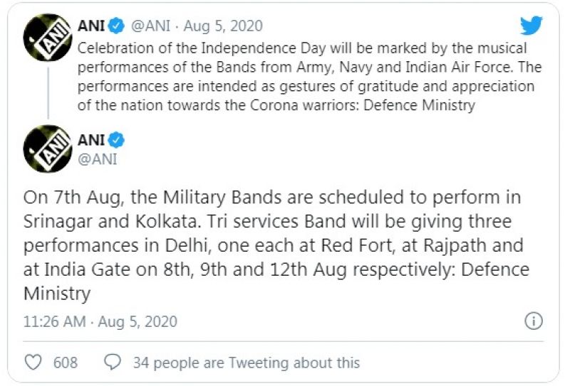Open parent tweet about Independence Day celebration

click(299, 77)
